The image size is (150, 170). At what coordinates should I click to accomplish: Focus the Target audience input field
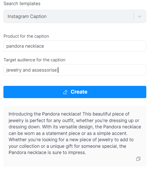75,70
